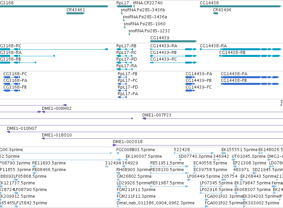This screenshot has height=208, width=283.
Task: Open the CG14438 gene label
Action: 209,3
